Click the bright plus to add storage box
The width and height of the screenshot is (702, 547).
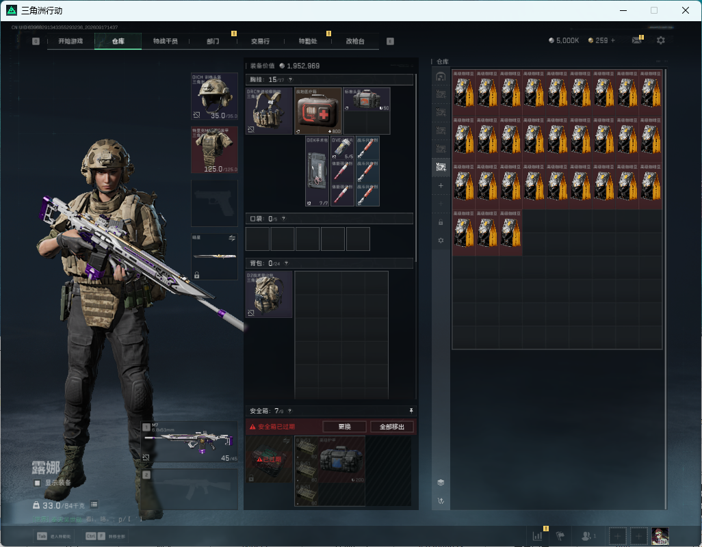coord(441,185)
